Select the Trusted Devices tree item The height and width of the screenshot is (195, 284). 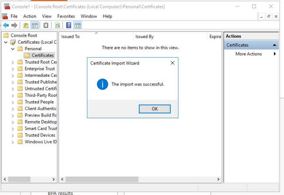click(x=40, y=135)
